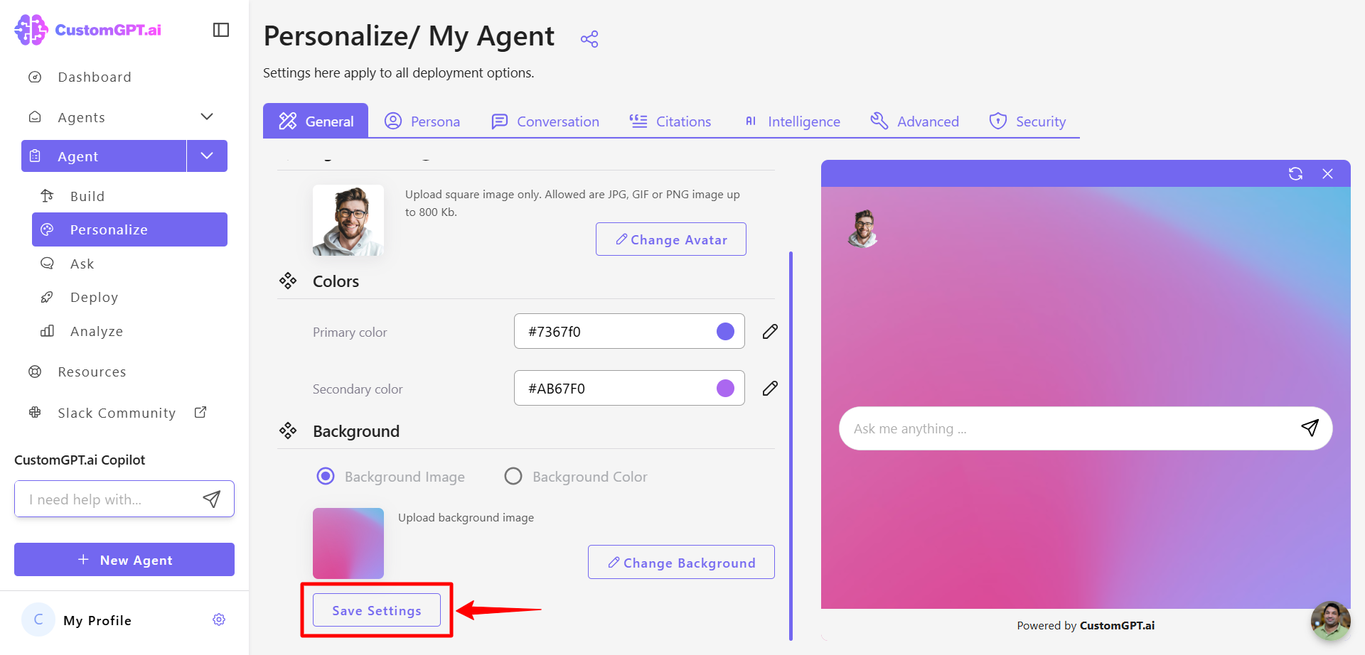
Task: Click the Change Avatar button
Action: pos(671,239)
